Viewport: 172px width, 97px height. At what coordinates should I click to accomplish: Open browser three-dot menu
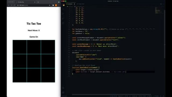coord(59,5)
